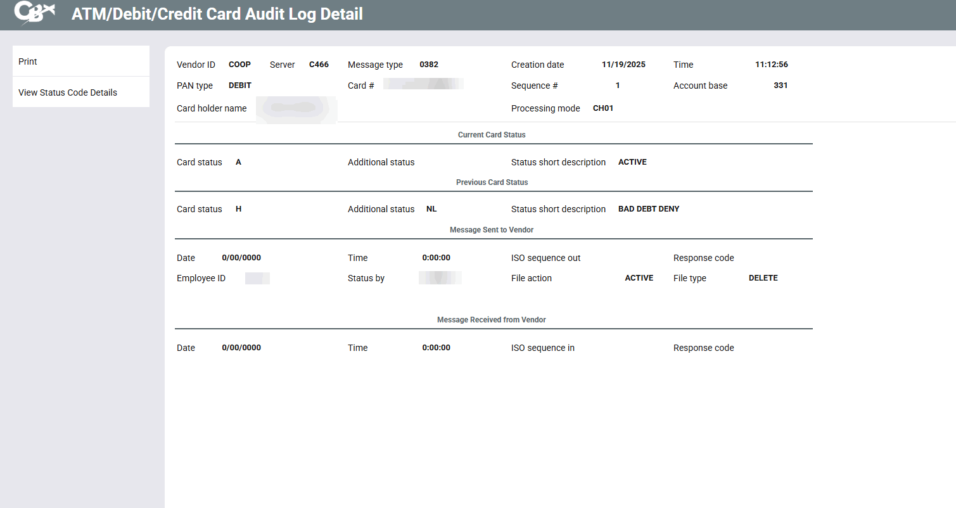
Task: Click the Server value C466
Action: [x=319, y=65]
